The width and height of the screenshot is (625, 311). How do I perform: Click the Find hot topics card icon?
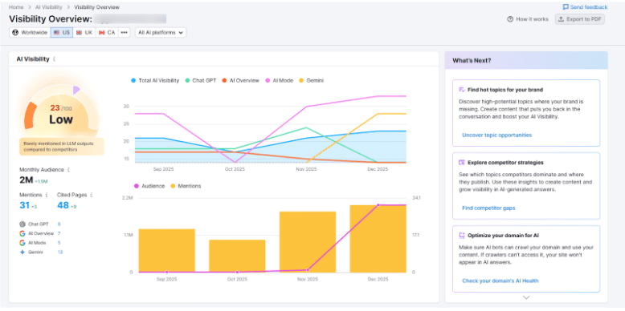(462, 90)
